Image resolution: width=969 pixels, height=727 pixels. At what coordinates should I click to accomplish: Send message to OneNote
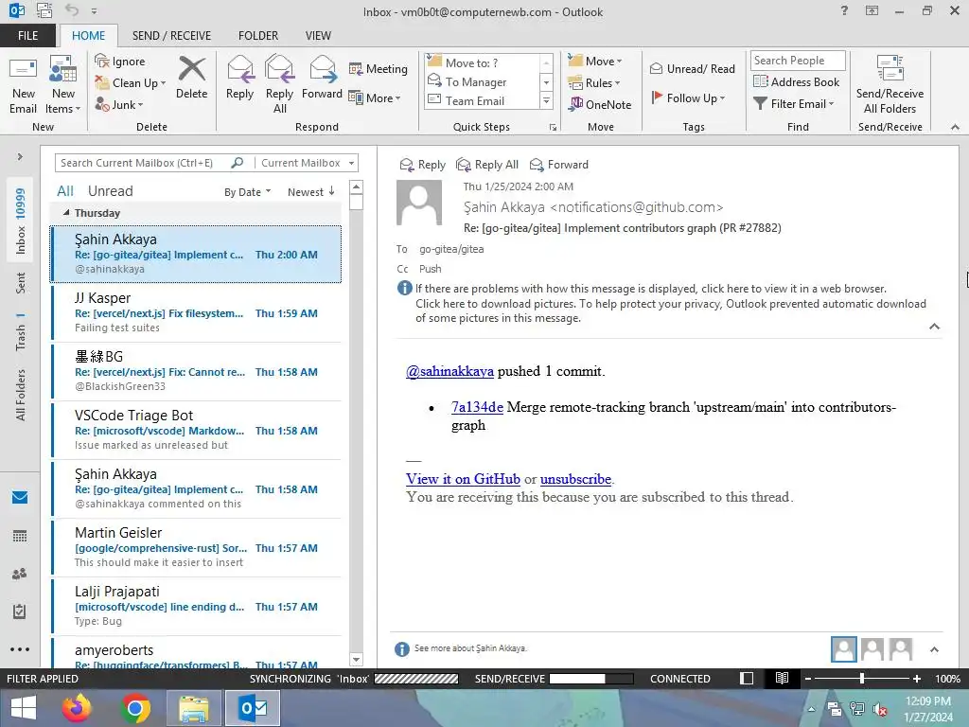600,104
